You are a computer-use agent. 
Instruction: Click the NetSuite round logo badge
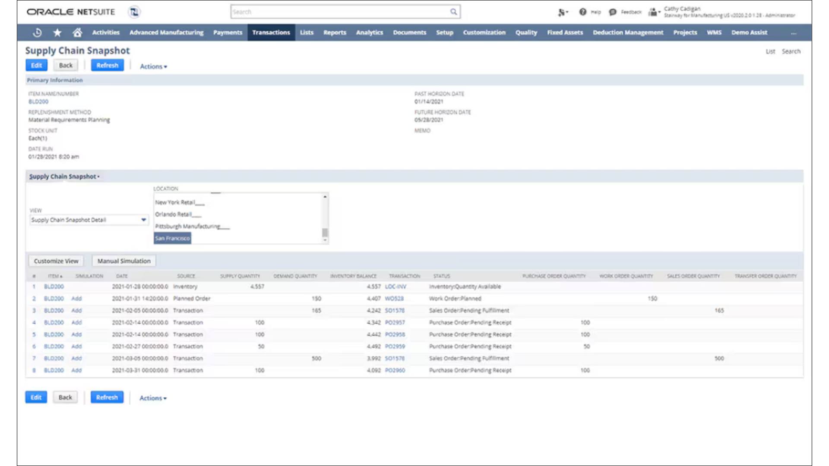coord(134,12)
